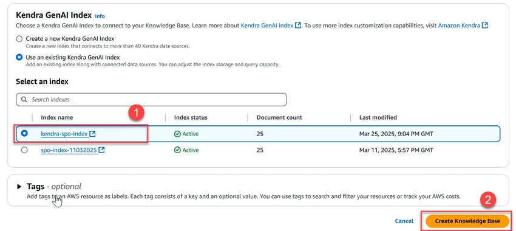Open the Info link beside Kendra GenAI Index
Viewport: 516px width, 231px height.
point(100,16)
